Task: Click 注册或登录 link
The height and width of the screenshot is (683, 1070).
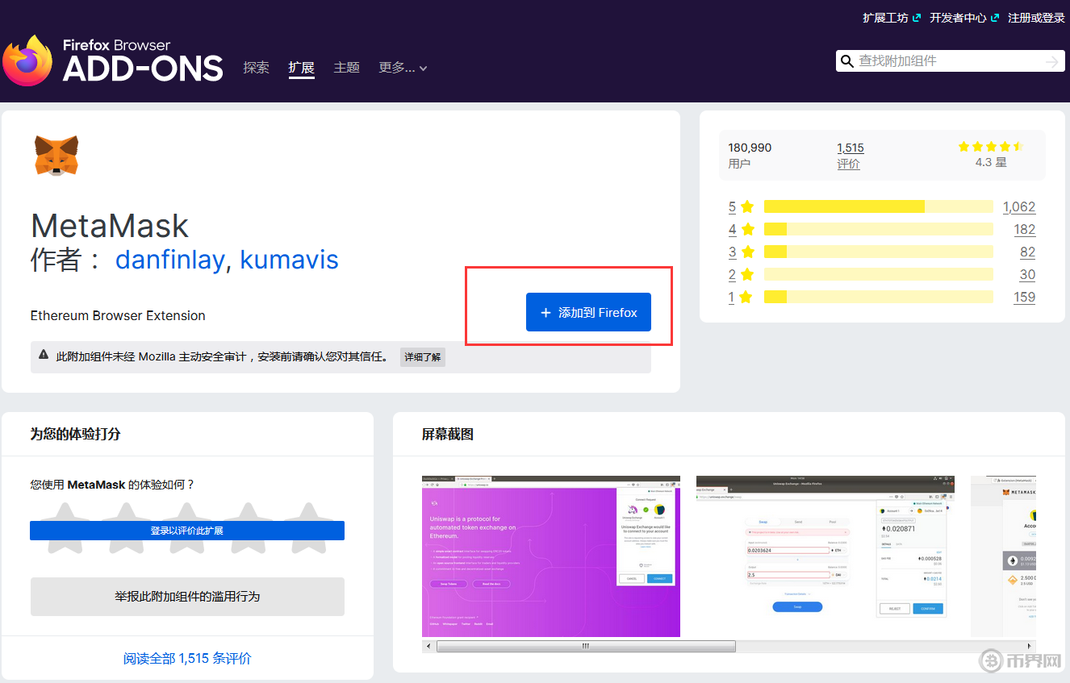Action: pos(1036,18)
